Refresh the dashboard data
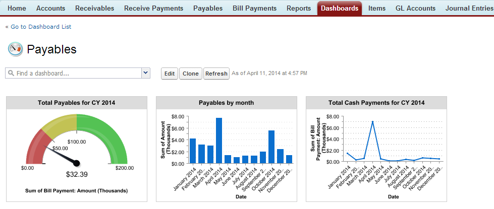The image size is (494, 209). point(216,74)
